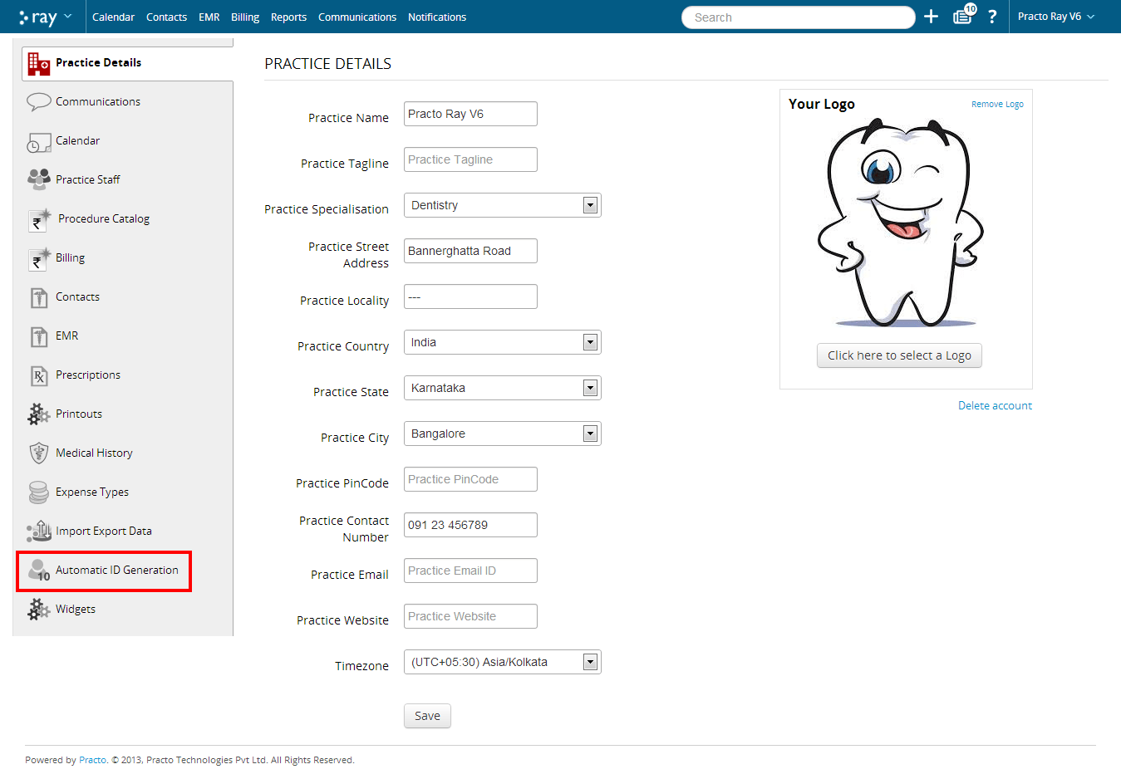Image resolution: width=1121 pixels, height=774 pixels.
Task: Open the Reports menu
Action: [x=288, y=17]
